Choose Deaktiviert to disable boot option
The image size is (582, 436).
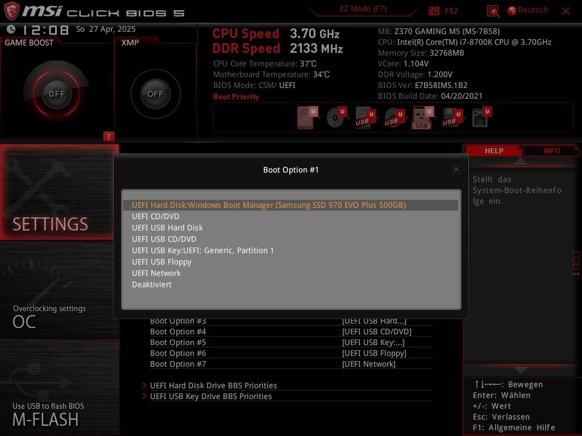(x=290, y=285)
